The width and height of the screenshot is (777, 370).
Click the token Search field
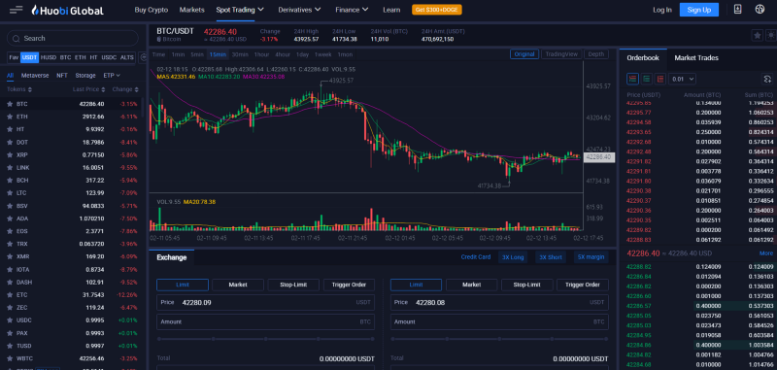tap(72, 38)
